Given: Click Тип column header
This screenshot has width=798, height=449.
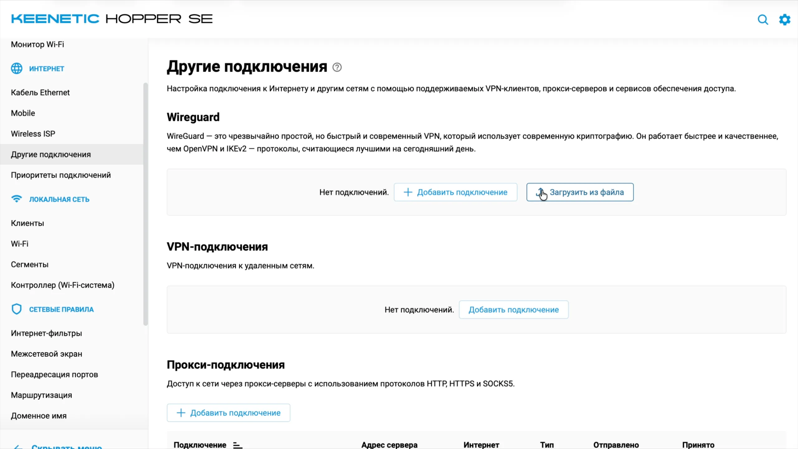Looking at the screenshot, I should [x=547, y=445].
